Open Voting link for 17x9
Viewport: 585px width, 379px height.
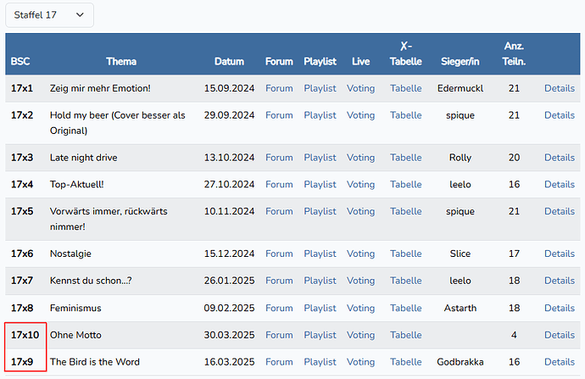click(360, 362)
